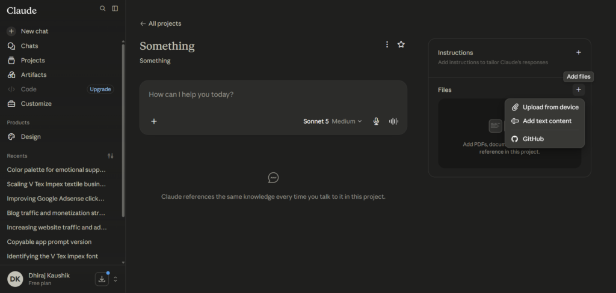Click the Recents filter icon
Image resolution: width=616 pixels, height=293 pixels.
(111, 156)
